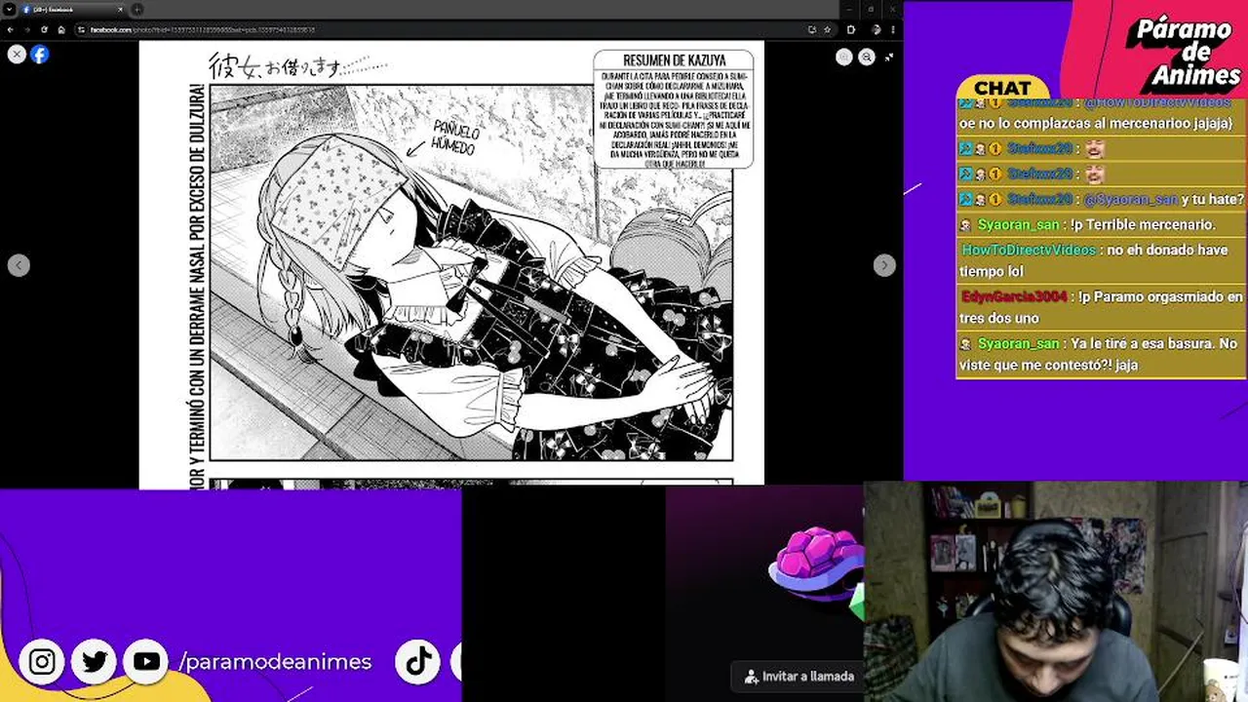Click chat message '!p Terrible mercenario.'
This screenshot has width=1248, height=702.
coord(1143,224)
